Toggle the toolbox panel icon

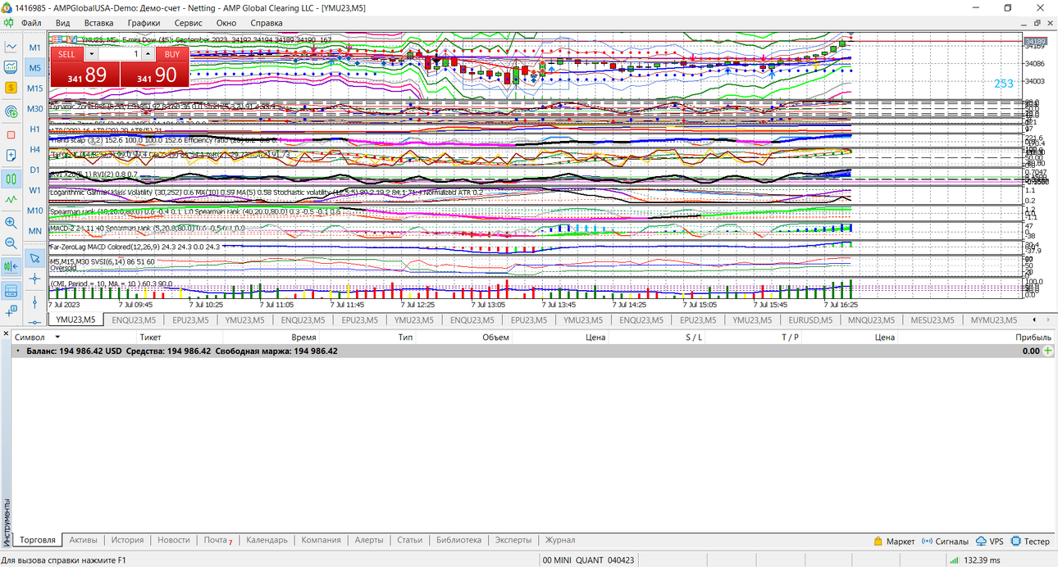pyautogui.click(x=11, y=290)
